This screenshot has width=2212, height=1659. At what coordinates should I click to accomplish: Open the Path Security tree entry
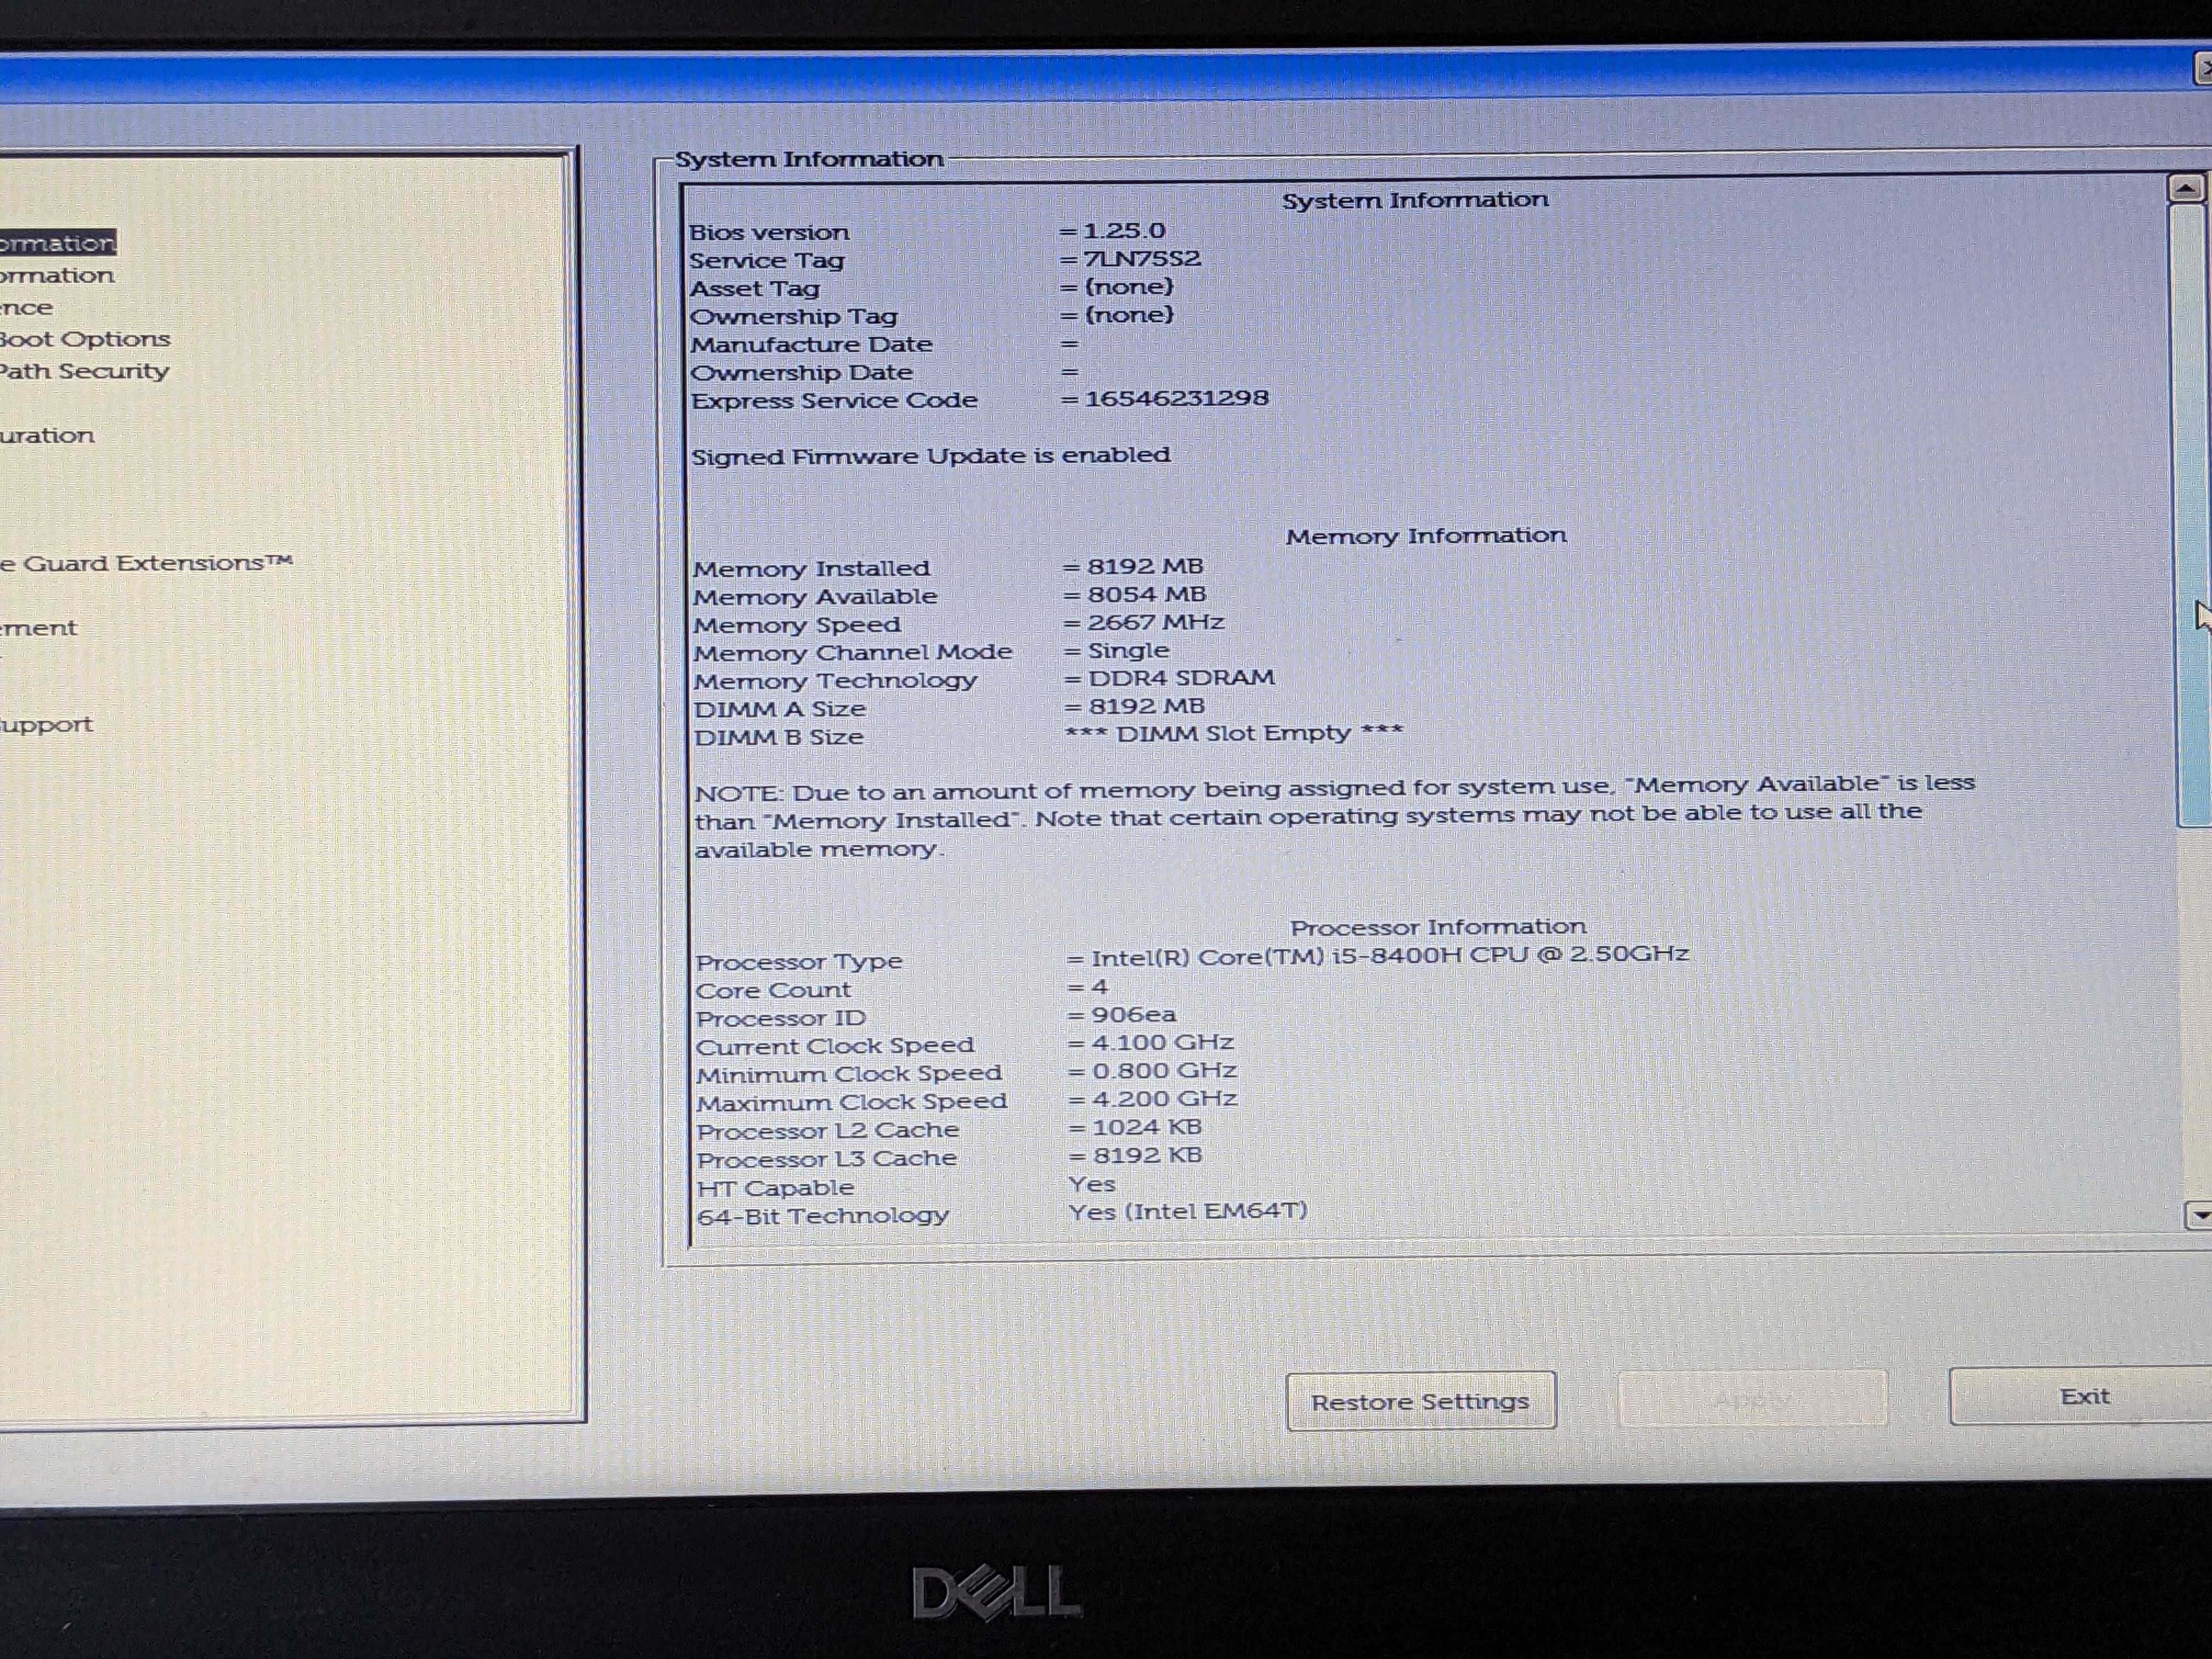84,371
